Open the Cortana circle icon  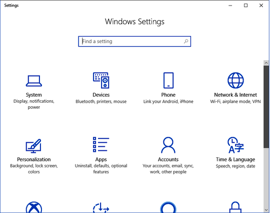168,207
